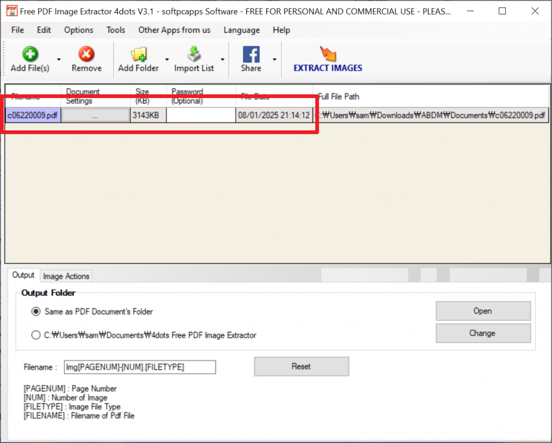Open the Tools menu
552x443 pixels.
pyautogui.click(x=116, y=30)
